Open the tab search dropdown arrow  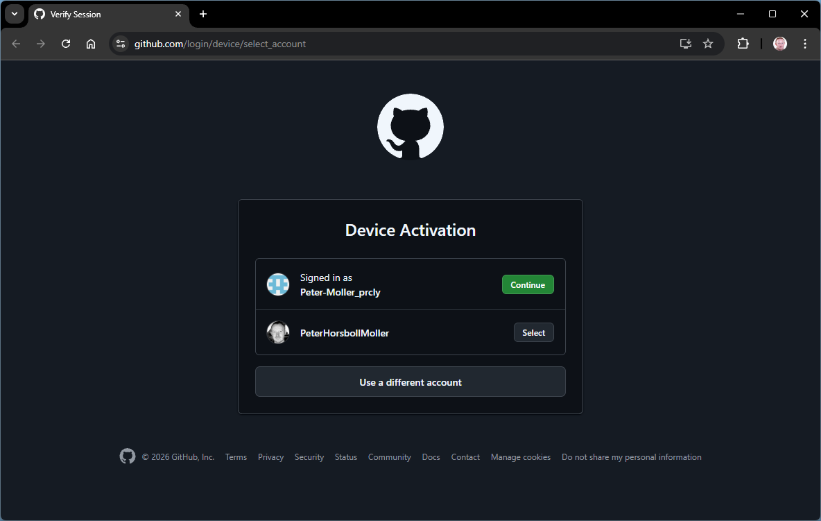15,14
